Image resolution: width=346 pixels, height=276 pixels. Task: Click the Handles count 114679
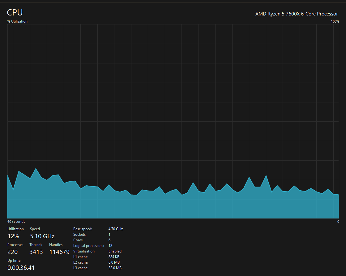59,252
